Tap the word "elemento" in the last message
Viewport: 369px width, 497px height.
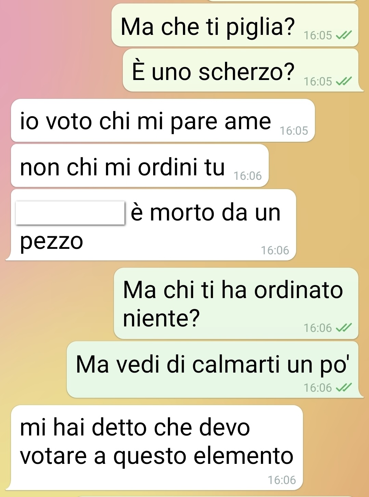coord(243,456)
